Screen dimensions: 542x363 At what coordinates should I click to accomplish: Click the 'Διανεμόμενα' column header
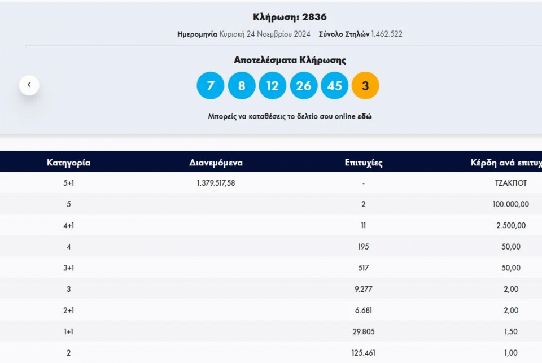[216, 163]
